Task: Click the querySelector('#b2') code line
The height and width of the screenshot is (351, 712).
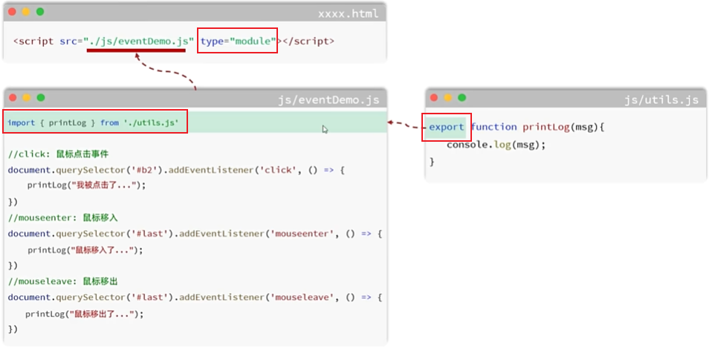Action: [177, 171]
